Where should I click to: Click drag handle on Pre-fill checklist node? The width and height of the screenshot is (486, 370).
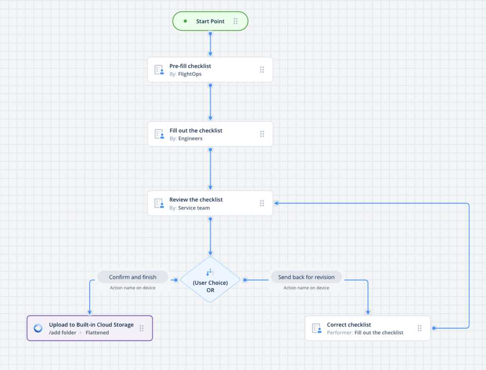(x=262, y=70)
